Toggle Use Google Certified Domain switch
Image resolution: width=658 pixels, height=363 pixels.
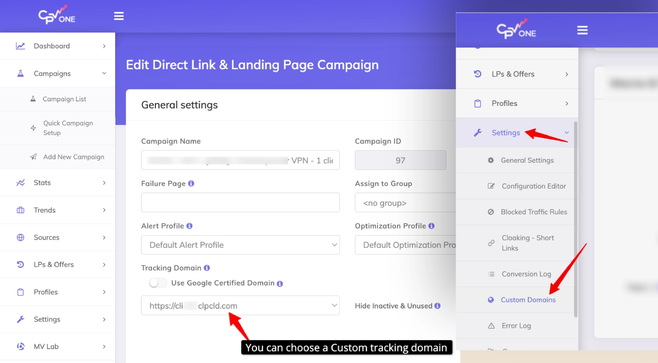click(x=158, y=283)
